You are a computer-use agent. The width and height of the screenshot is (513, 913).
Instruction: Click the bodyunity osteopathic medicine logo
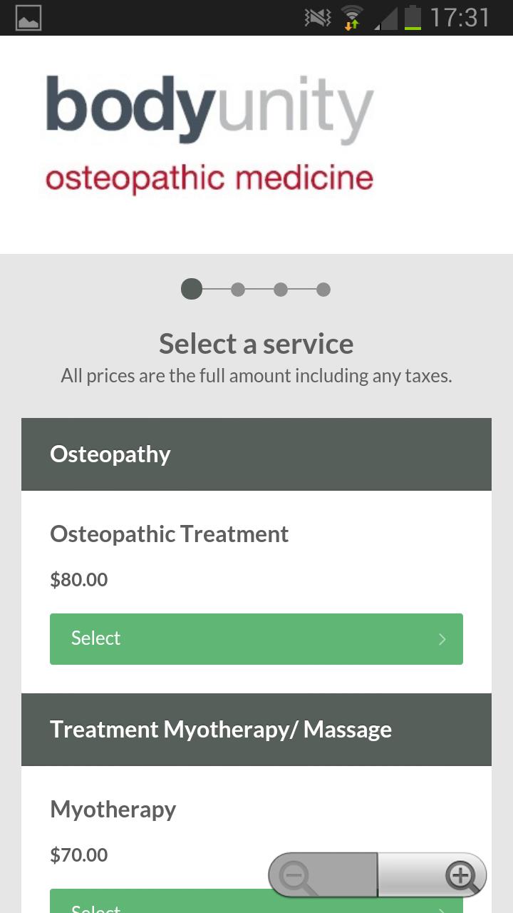(x=210, y=134)
